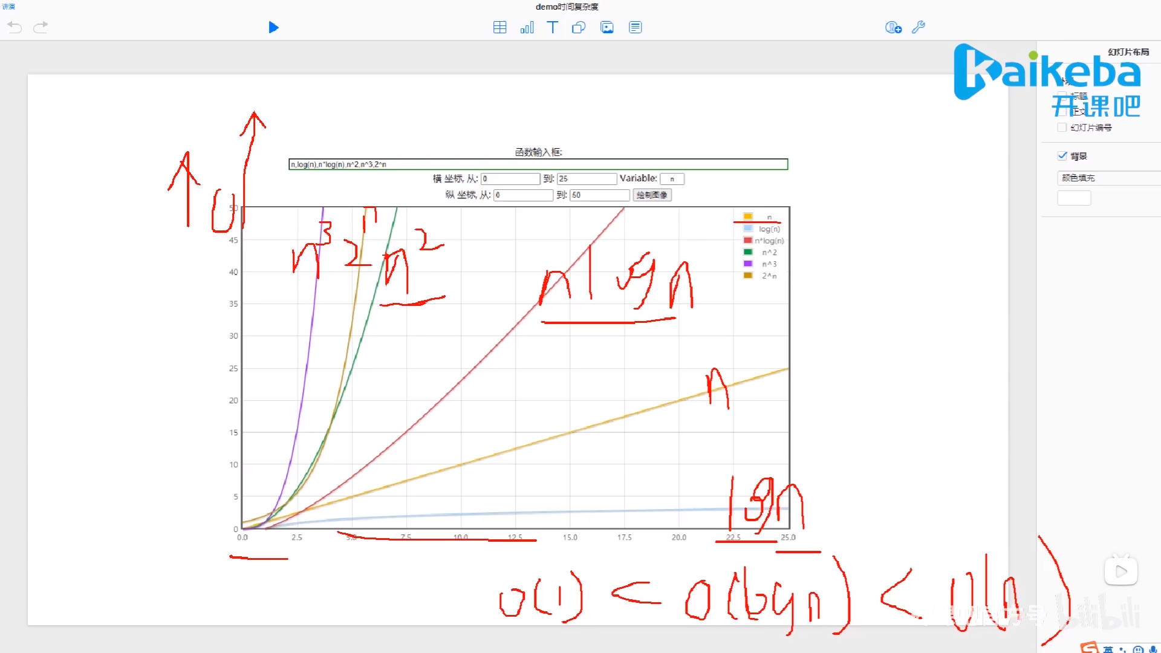Click the Sogou input method icon
Image resolution: width=1161 pixels, height=653 pixels.
pyautogui.click(x=1089, y=647)
